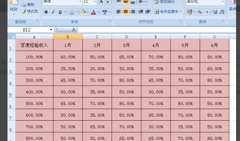Toggle bold formatting
Screen dimensions: 240x141
tap(46, 12)
